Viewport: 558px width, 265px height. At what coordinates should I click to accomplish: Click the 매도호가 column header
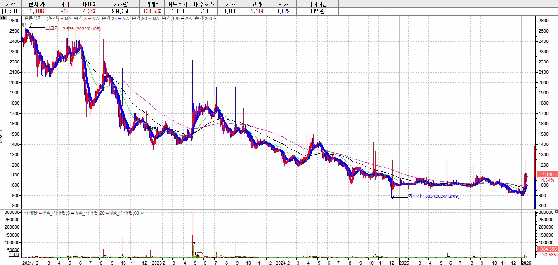click(x=177, y=4)
